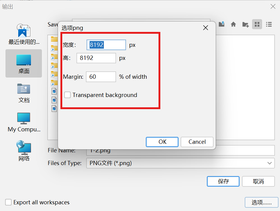280x211 pixels.
Task: Enable Transparent background checkbox
Action: click(x=67, y=95)
